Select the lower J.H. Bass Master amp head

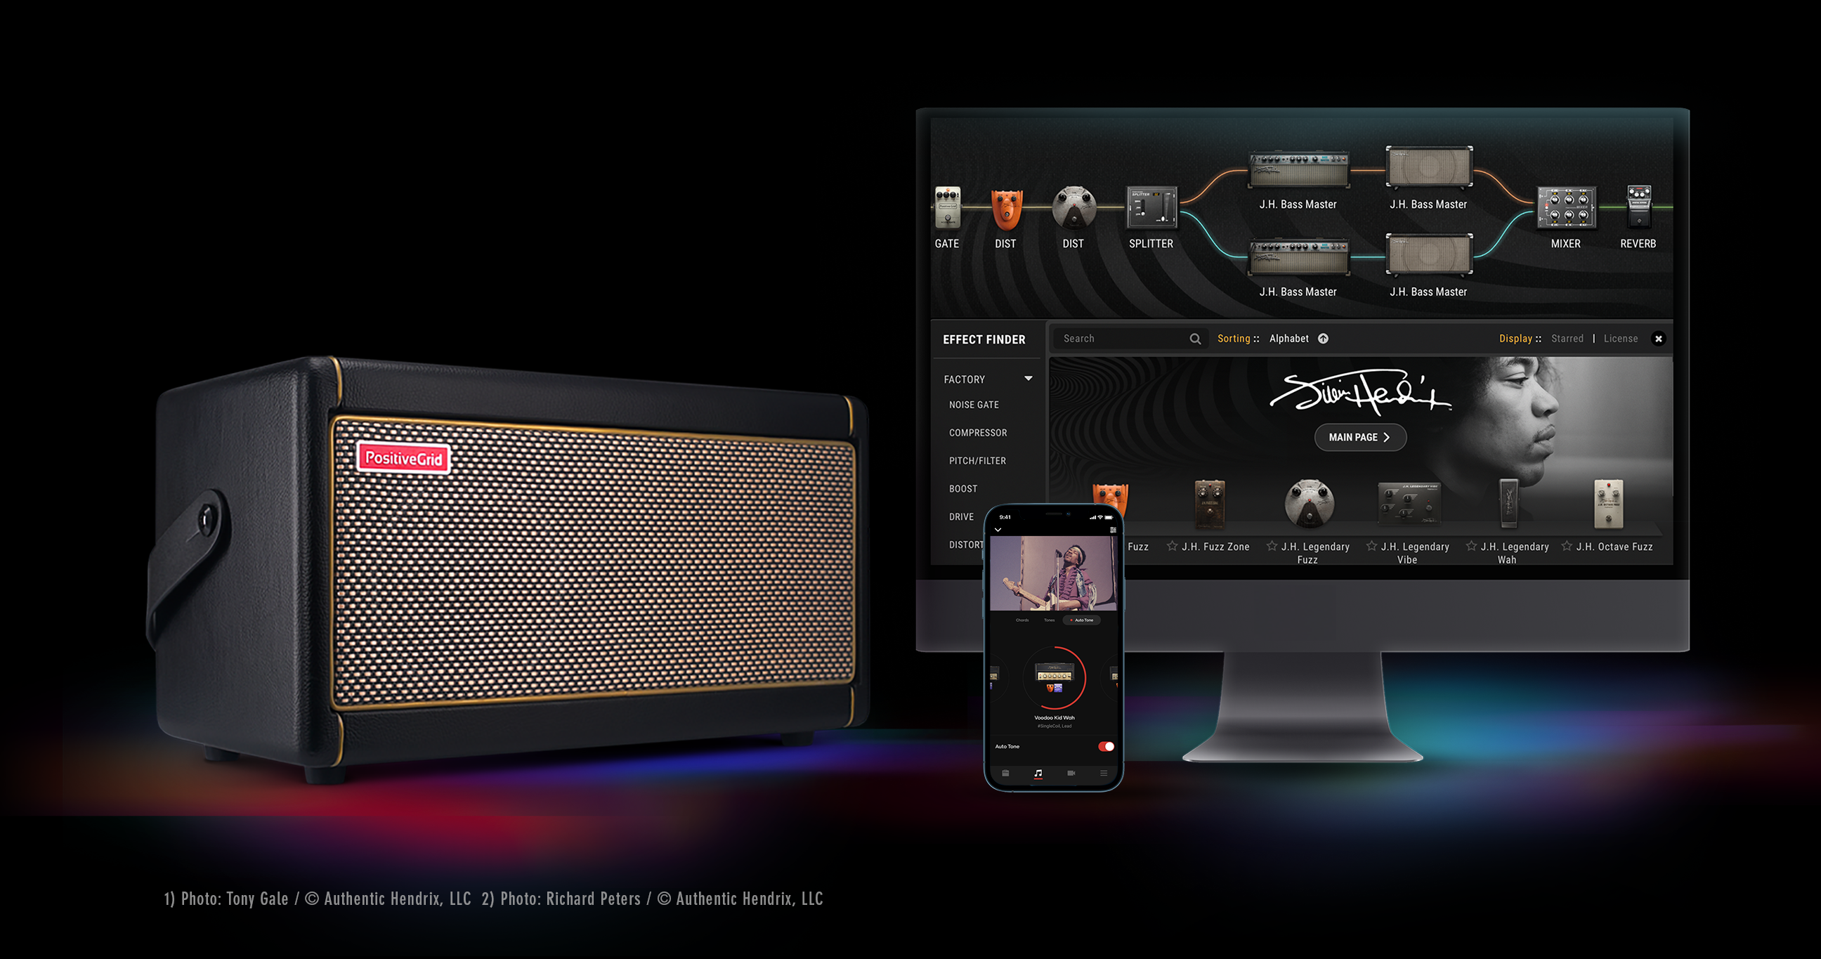coord(1298,257)
